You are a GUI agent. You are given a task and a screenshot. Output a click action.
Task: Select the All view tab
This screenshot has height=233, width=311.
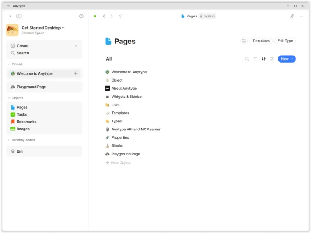[109, 59]
